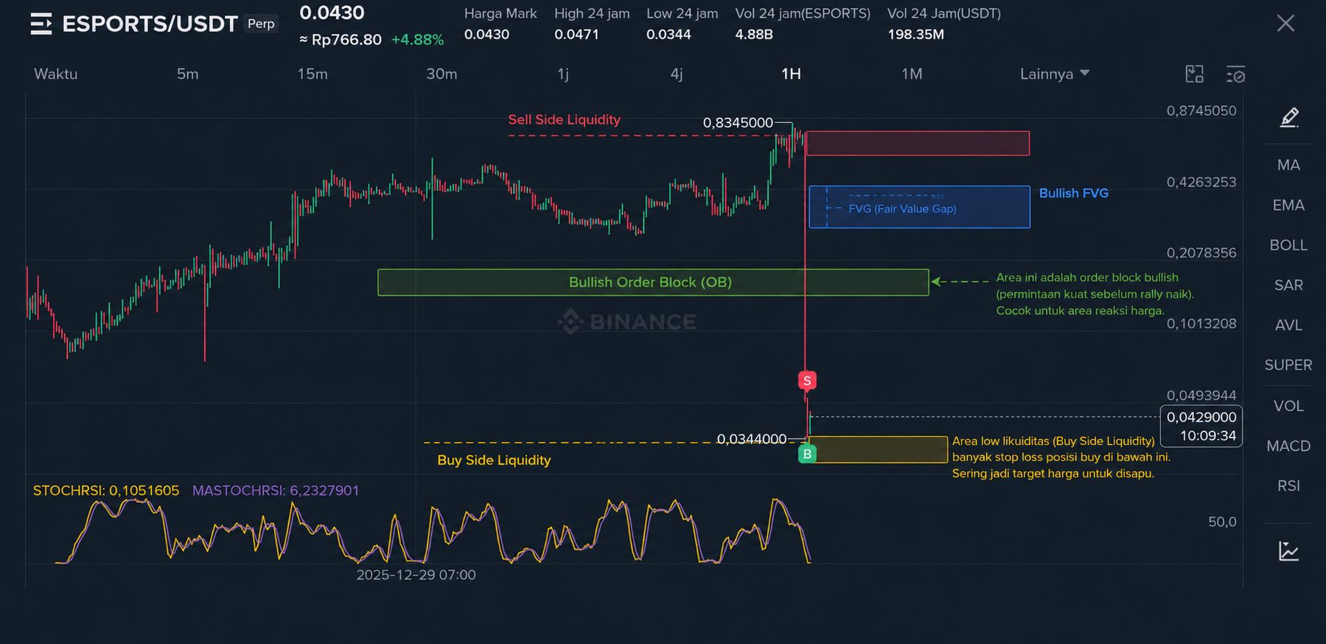Image resolution: width=1326 pixels, height=644 pixels.
Task: Toggle the MACD sub-indicator
Action: pyautogui.click(x=1288, y=446)
